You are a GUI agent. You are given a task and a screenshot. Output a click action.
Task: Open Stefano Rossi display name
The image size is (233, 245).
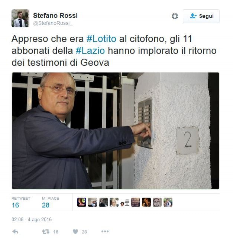tap(55, 16)
